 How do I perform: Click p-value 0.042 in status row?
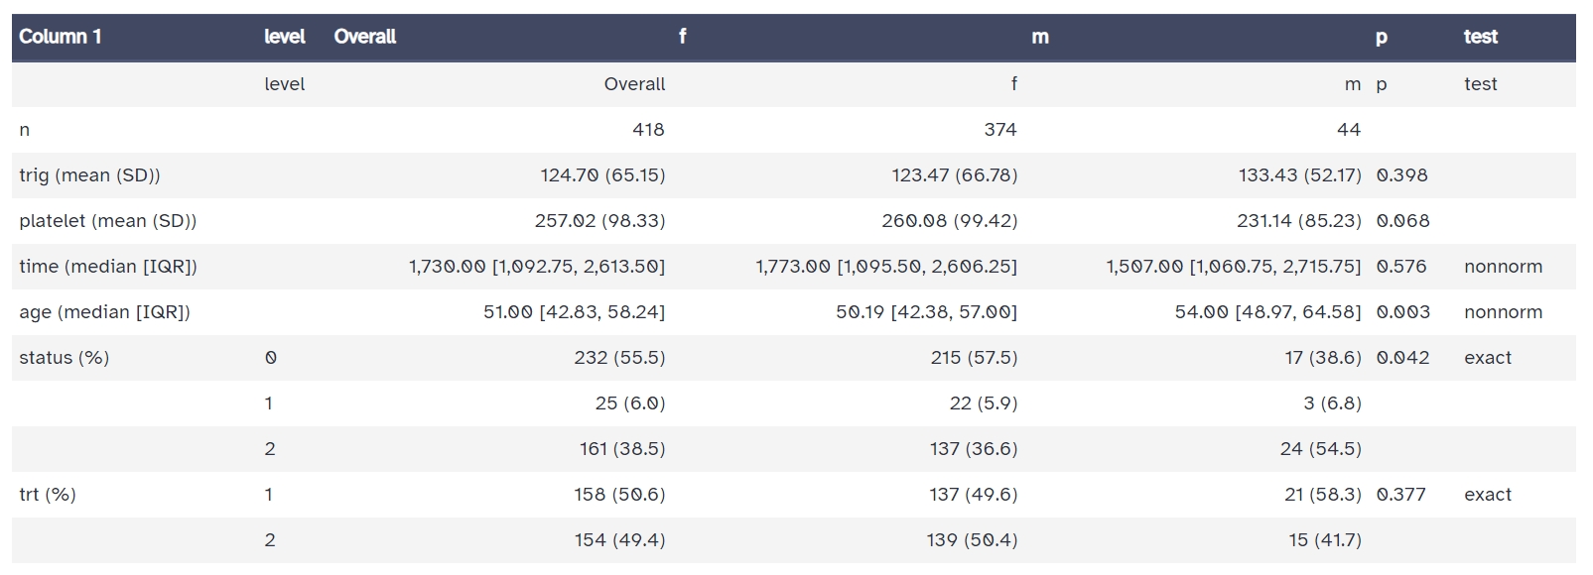[x=1402, y=358]
